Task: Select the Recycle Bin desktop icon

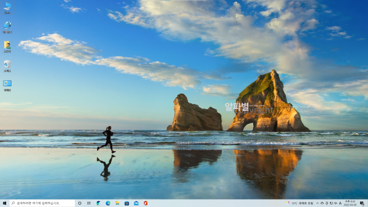Action: point(7,66)
